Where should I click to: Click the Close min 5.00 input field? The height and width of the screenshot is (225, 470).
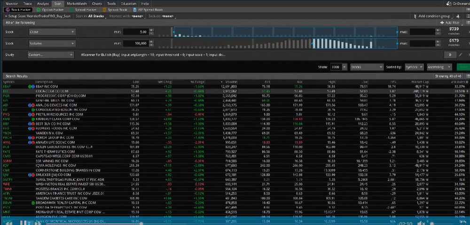(x=135, y=32)
